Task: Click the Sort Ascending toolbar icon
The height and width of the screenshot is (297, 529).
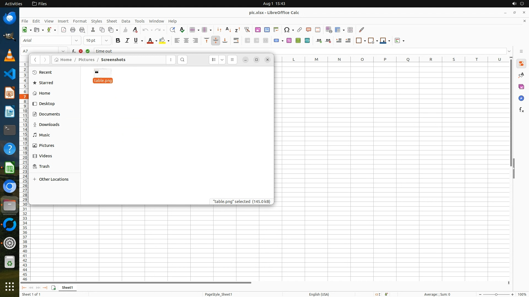Action: click(x=228, y=30)
